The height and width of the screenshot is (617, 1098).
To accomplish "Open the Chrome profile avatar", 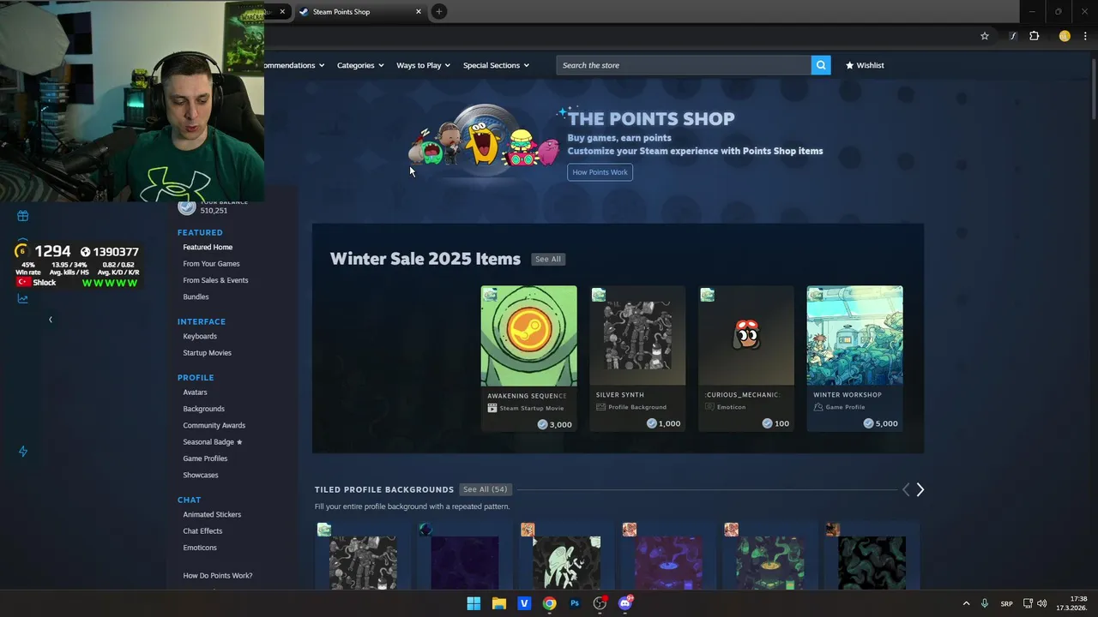I will (x=1065, y=36).
